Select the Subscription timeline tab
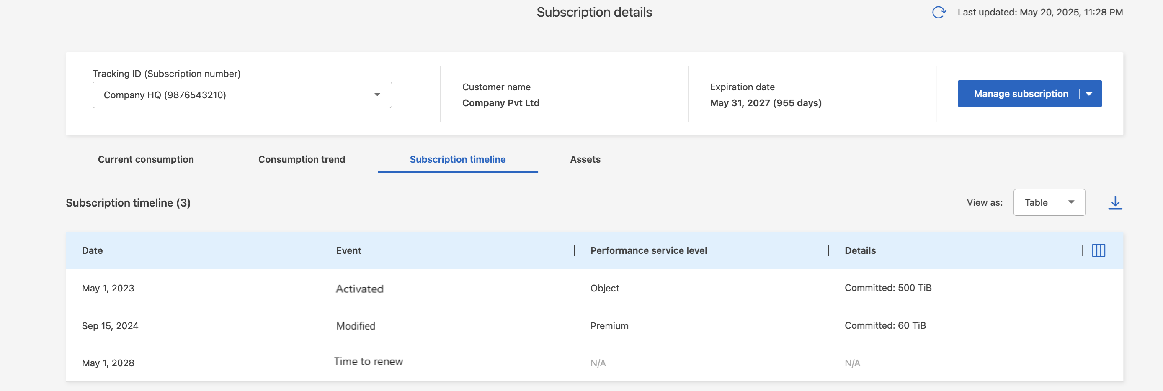Screen dimensions: 1163x391 [x=457, y=159]
